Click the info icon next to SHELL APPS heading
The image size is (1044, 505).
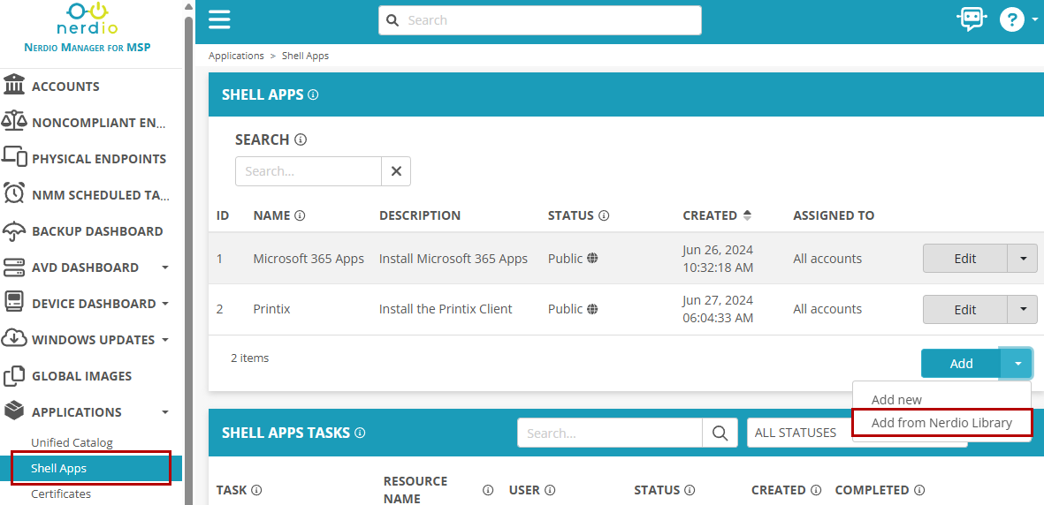tap(314, 94)
